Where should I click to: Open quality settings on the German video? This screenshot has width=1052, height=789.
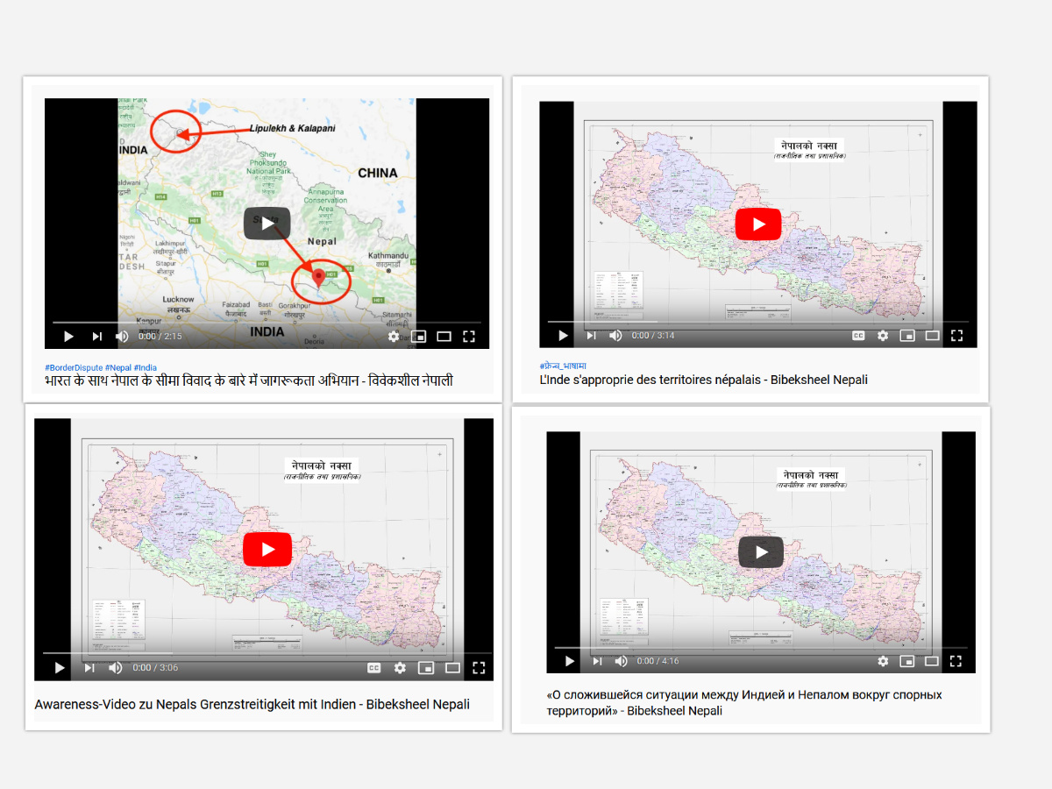point(400,668)
